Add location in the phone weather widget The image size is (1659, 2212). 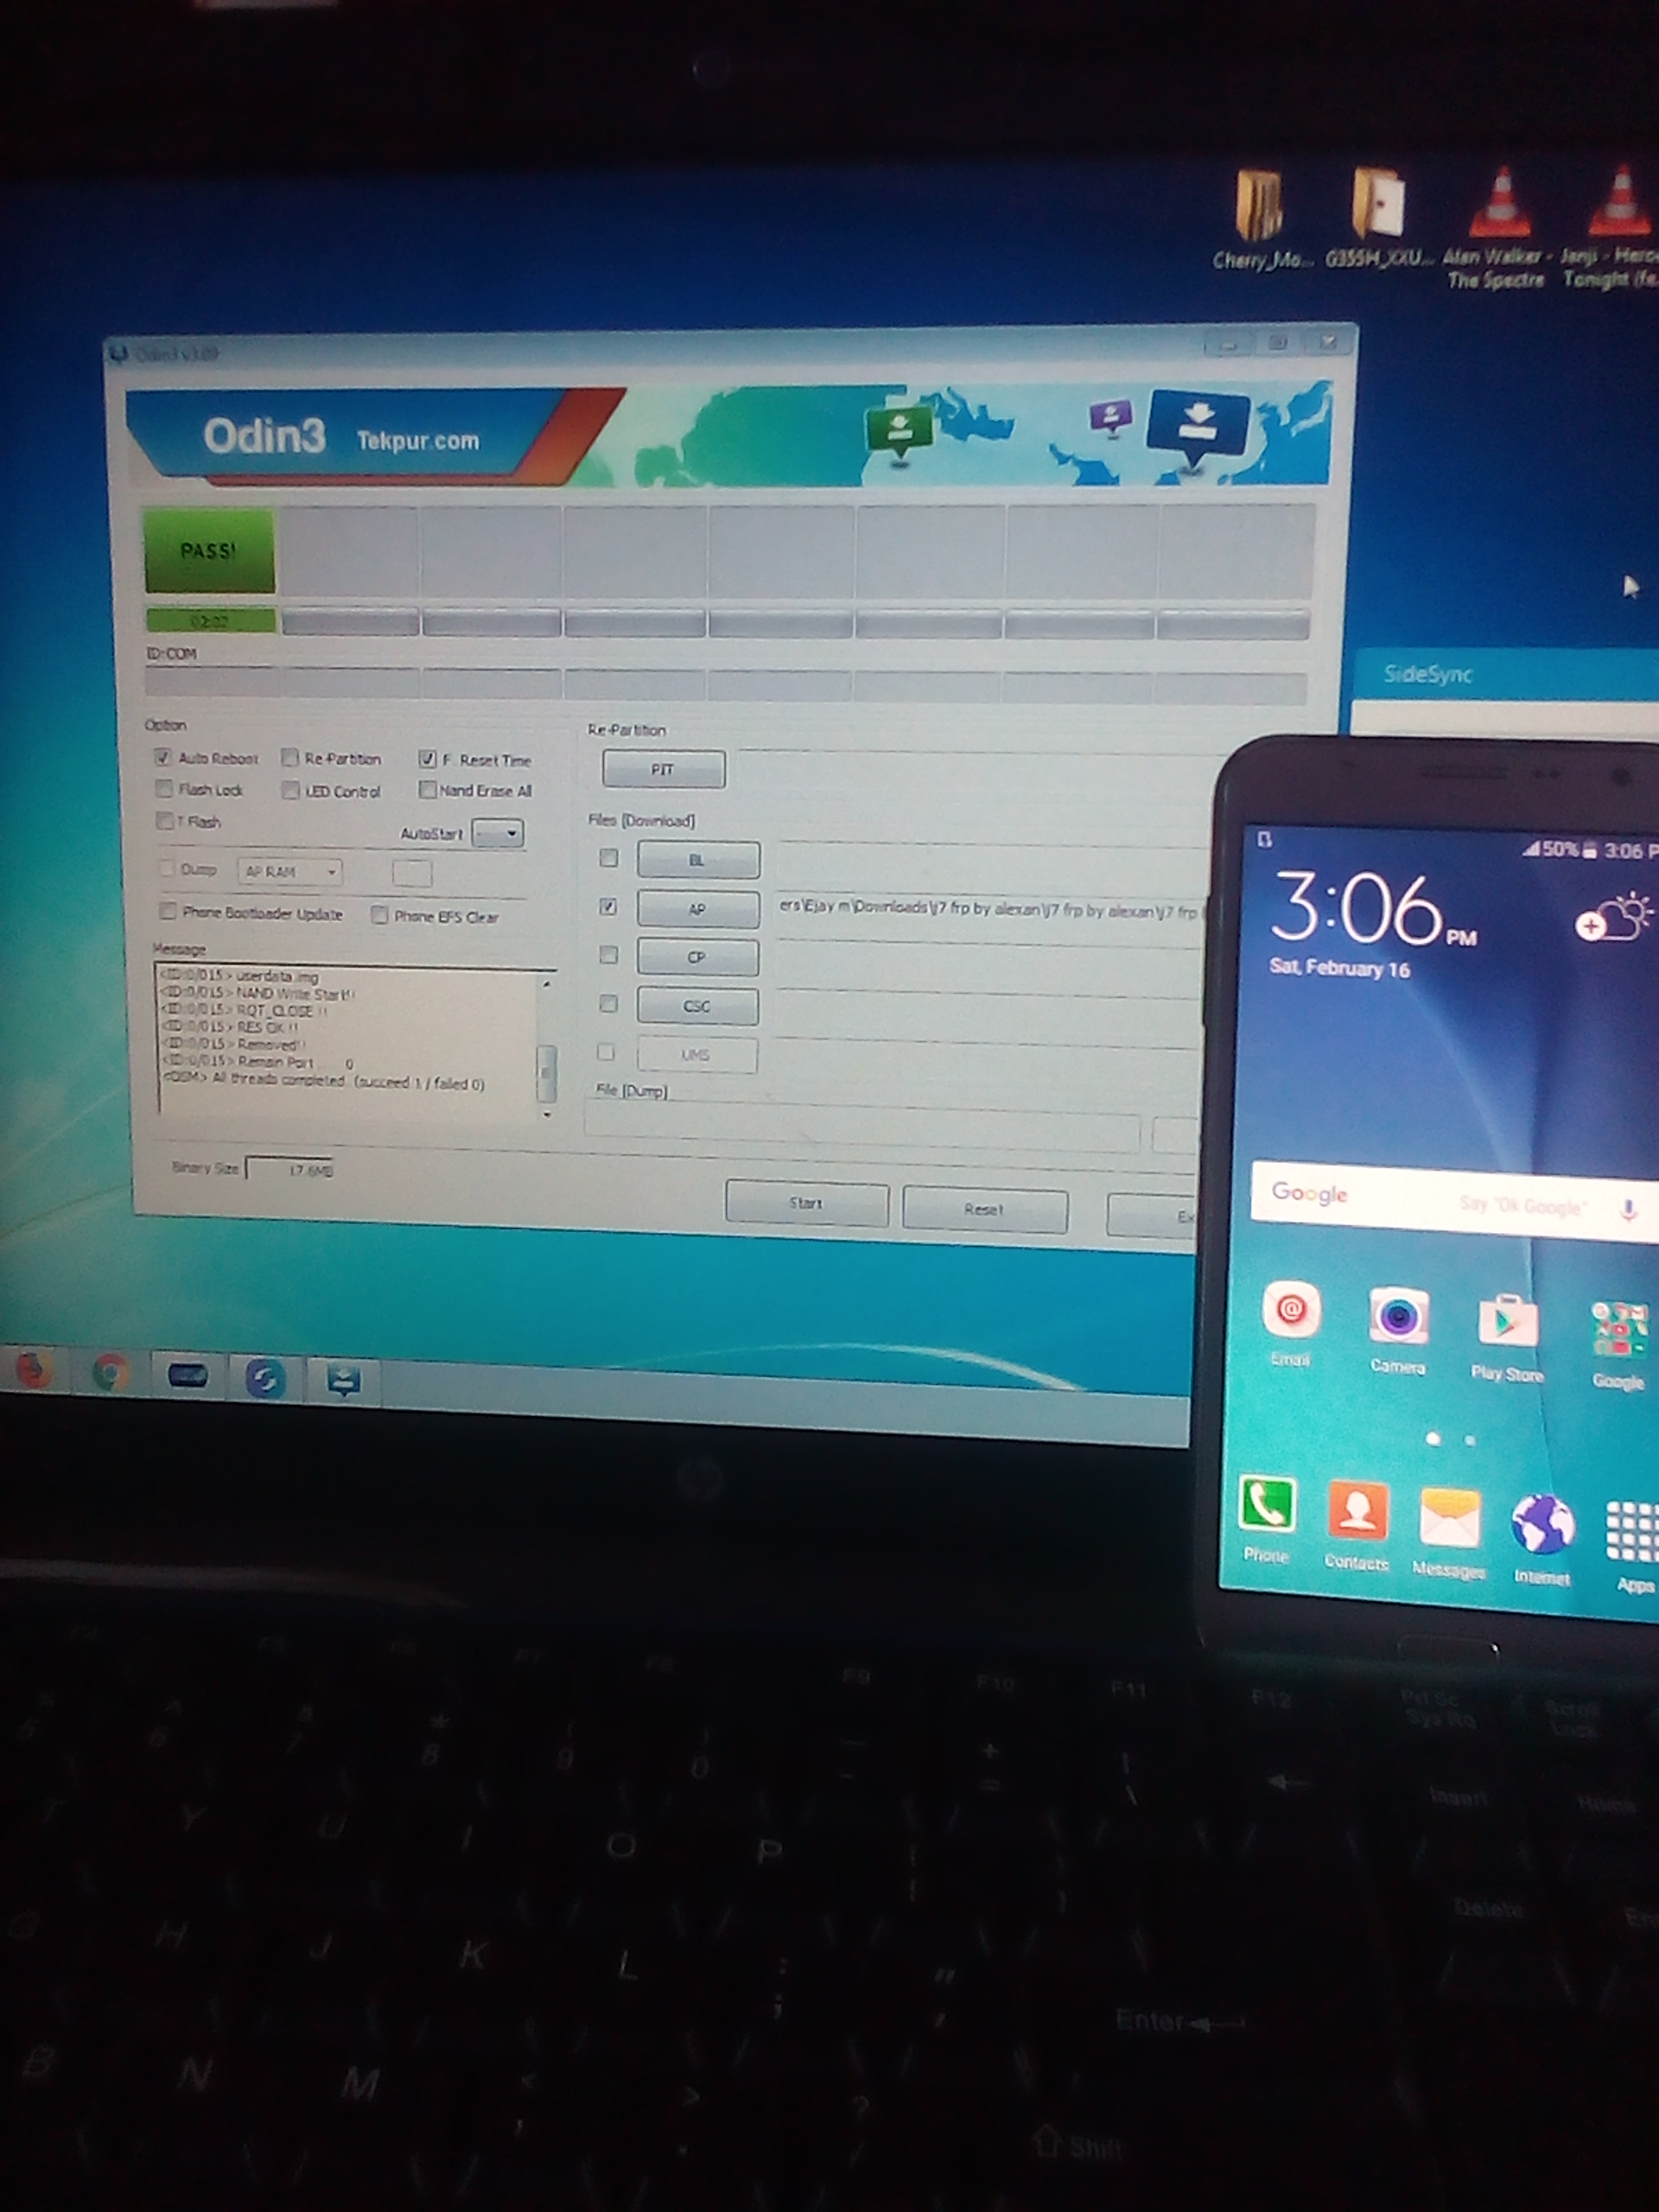(x=1590, y=927)
